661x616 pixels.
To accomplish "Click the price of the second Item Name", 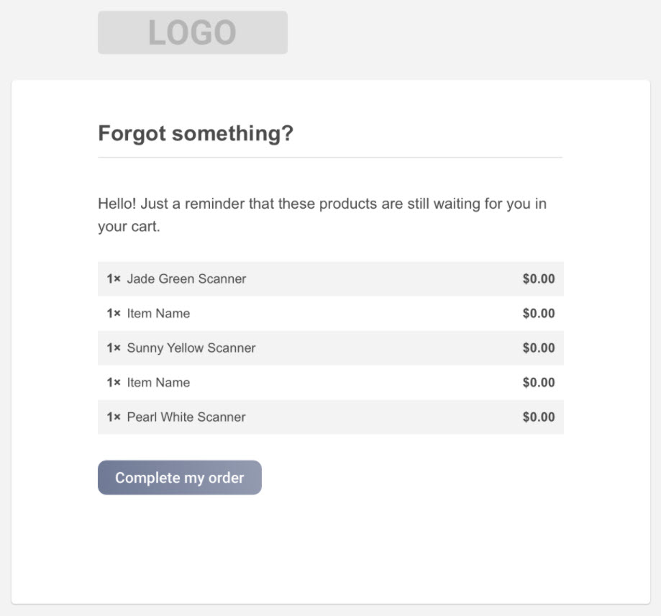I will click(x=539, y=382).
